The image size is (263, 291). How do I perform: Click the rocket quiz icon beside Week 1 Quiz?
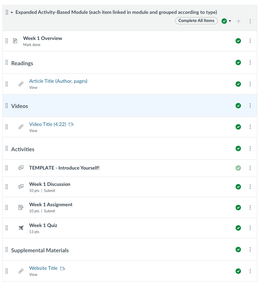coord(21,228)
